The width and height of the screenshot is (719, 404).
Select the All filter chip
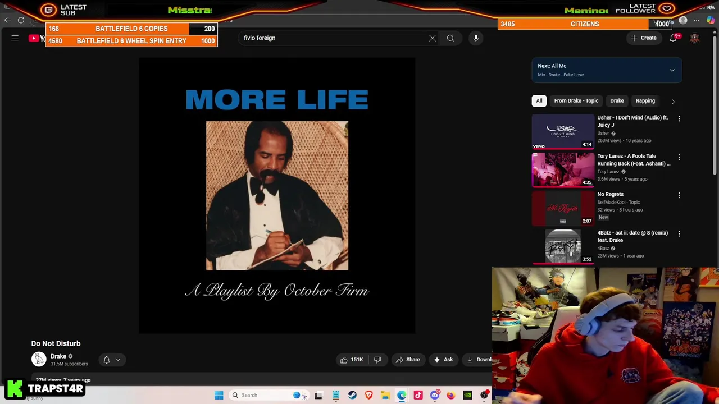(x=539, y=101)
